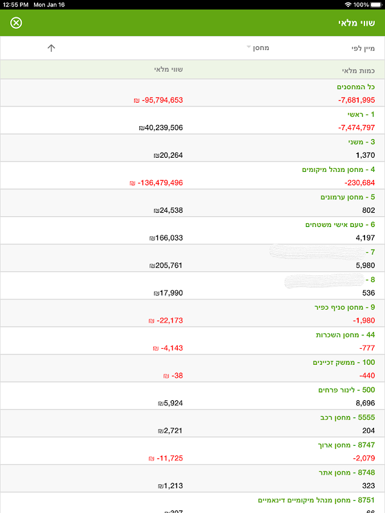Tap the battery icon in status bar

(375, 4)
